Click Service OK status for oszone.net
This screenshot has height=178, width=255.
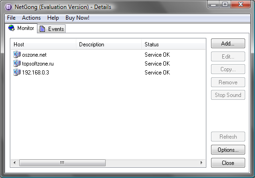pyautogui.click(x=157, y=55)
